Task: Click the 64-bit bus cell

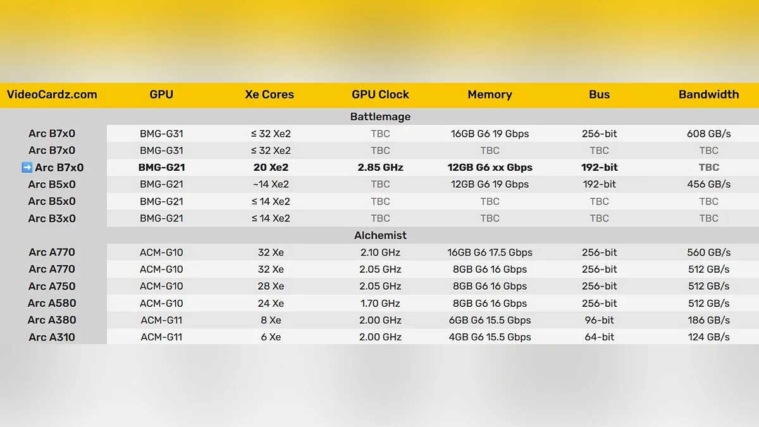Action: pyautogui.click(x=599, y=337)
